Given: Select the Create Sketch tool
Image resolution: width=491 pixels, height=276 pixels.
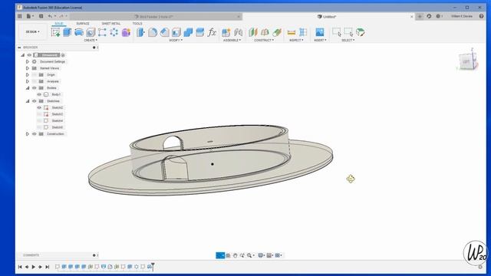Looking at the screenshot, I should pyautogui.click(x=55, y=32).
